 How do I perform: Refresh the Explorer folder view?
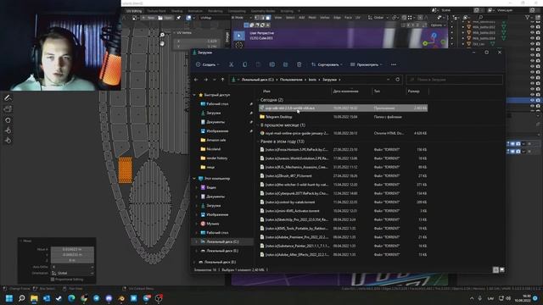point(398,80)
